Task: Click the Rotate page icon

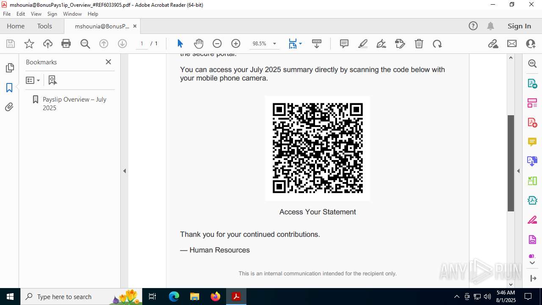Action: 437,44
